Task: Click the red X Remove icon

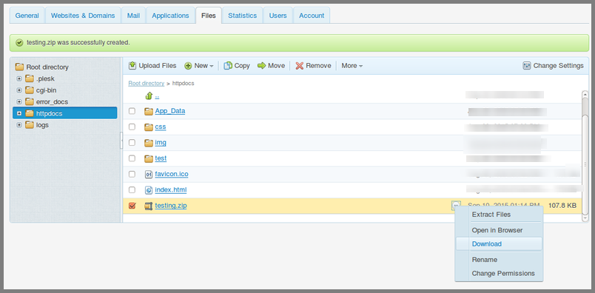Action: (x=300, y=66)
